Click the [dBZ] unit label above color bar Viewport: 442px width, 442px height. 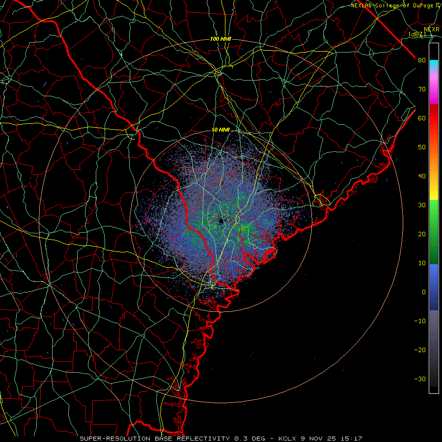417,34
